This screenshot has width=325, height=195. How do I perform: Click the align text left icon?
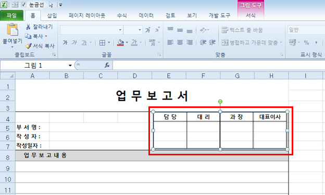[170, 43]
